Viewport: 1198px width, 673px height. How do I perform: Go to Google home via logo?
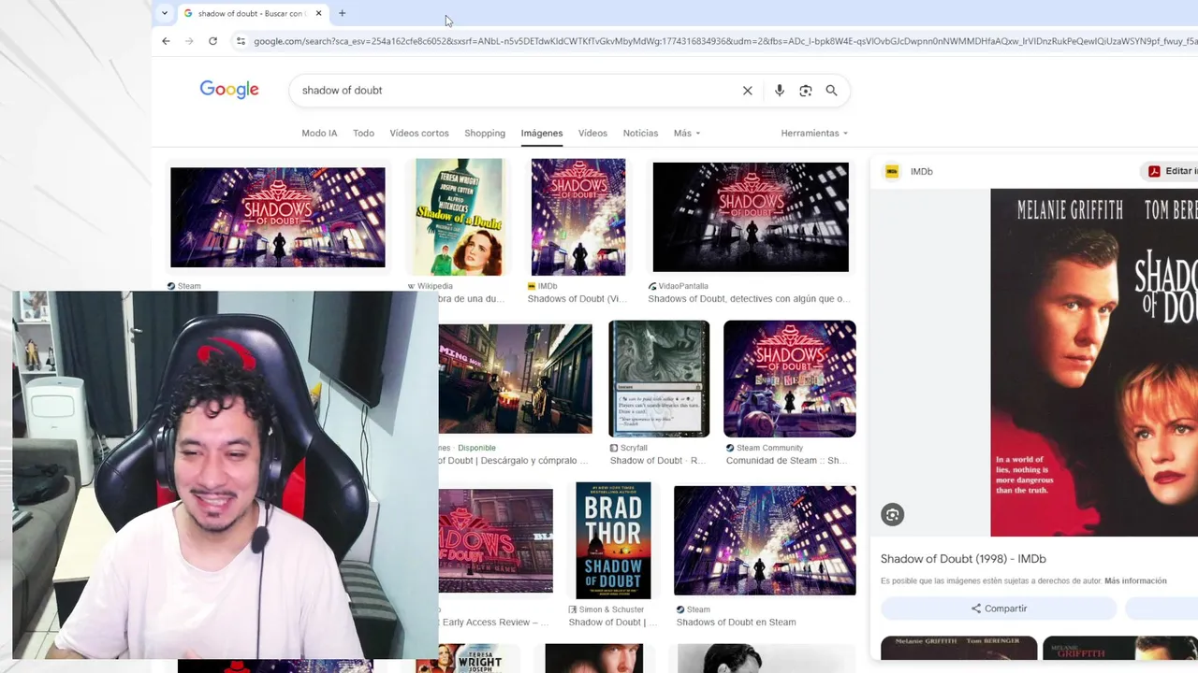point(229,90)
